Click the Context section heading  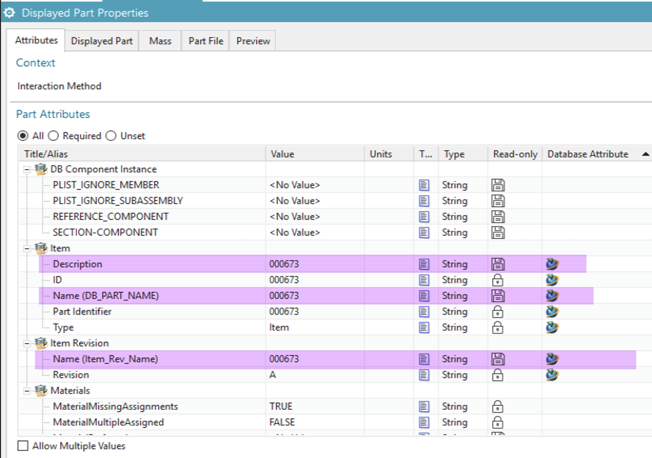tap(35, 63)
